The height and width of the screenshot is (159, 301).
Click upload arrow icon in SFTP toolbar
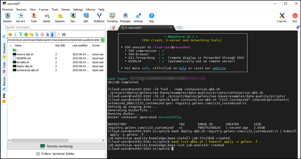[x=21, y=35]
